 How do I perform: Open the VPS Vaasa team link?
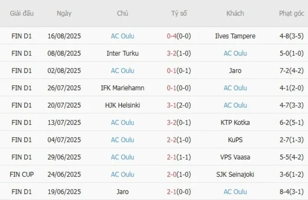235,157
